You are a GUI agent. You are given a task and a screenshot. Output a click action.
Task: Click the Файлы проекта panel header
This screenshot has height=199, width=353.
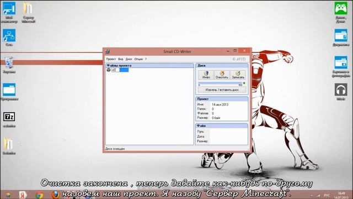pyautogui.click(x=149, y=65)
